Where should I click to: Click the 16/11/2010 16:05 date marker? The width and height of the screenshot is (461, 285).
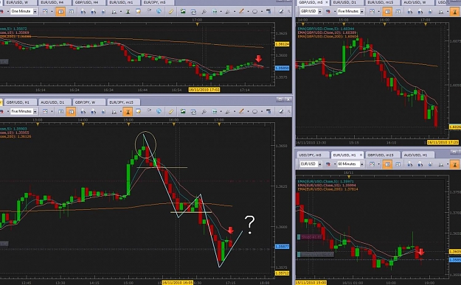point(178,283)
